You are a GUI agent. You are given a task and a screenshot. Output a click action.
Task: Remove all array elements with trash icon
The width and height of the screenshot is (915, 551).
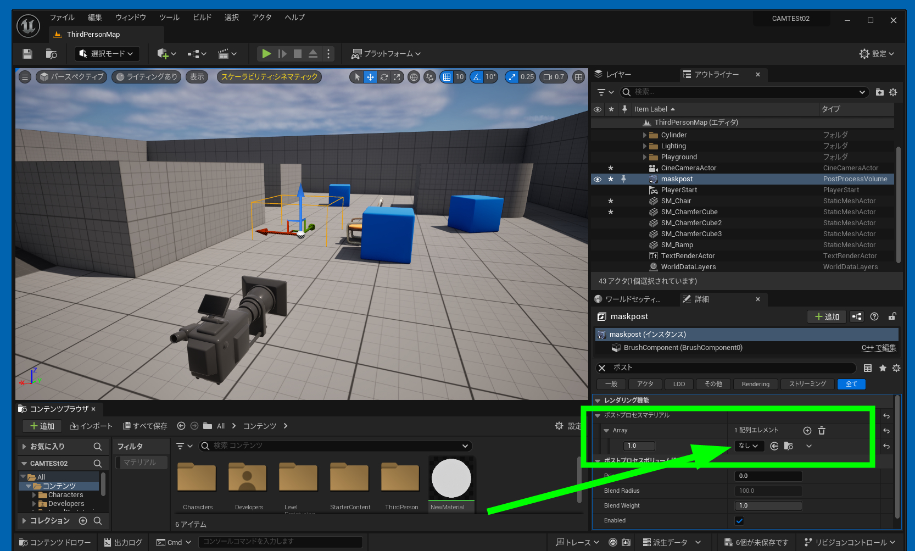[x=822, y=431]
